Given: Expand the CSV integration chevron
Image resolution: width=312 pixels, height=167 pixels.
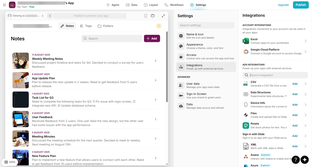Looking at the screenshot, I should coord(305,84).
